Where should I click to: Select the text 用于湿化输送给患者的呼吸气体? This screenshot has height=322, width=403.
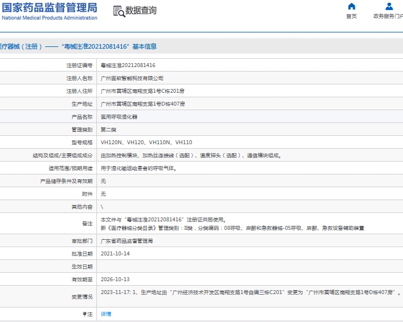pos(138,168)
